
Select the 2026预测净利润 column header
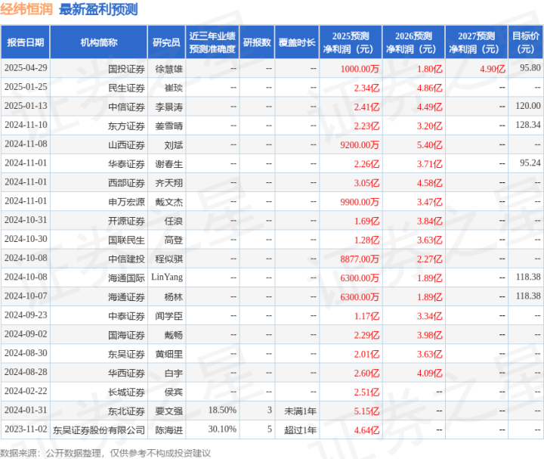click(413, 42)
